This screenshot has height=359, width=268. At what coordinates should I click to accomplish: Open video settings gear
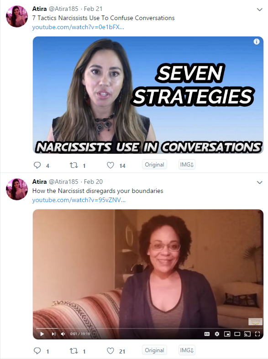[x=217, y=334]
